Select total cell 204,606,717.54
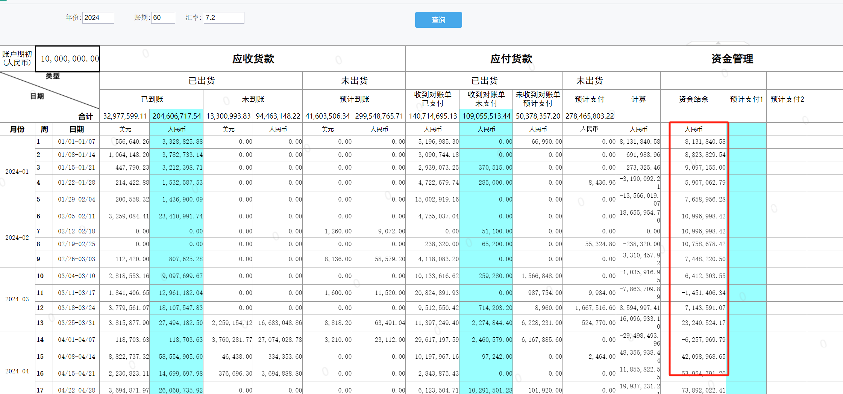843x394 pixels. [x=176, y=116]
